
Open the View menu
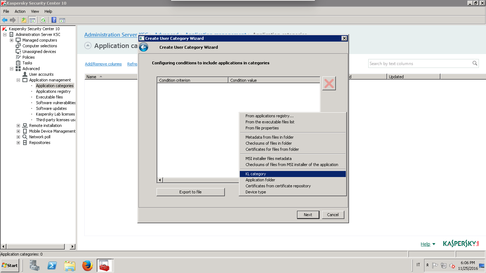pos(35,11)
